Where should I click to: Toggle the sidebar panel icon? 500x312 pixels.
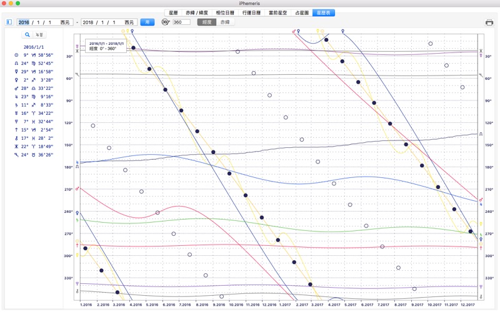[9, 22]
